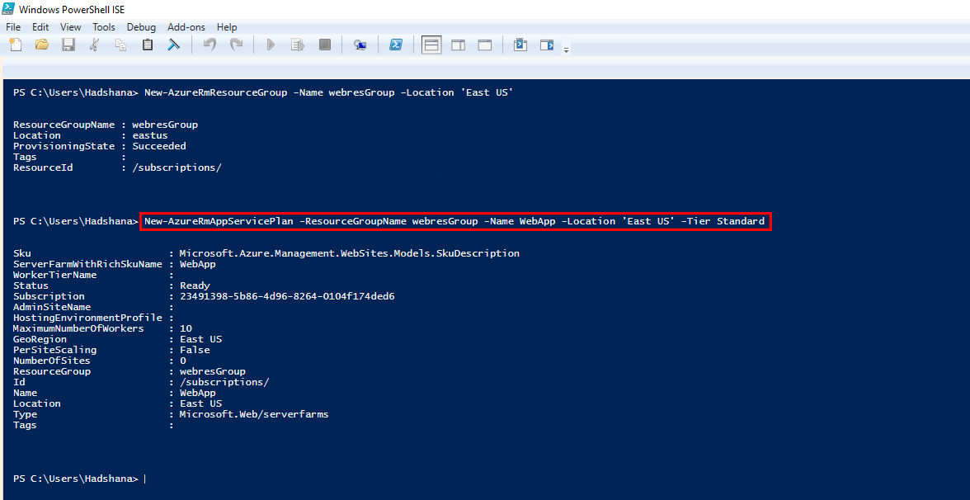Click the 'eastus' Location value
The height and width of the screenshot is (500, 970).
click(x=150, y=135)
